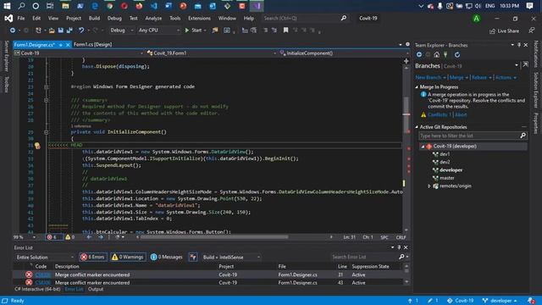Collapse the Covit-19 (developer) repository node
The height and width of the screenshot is (305, 542).
click(423, 147)
